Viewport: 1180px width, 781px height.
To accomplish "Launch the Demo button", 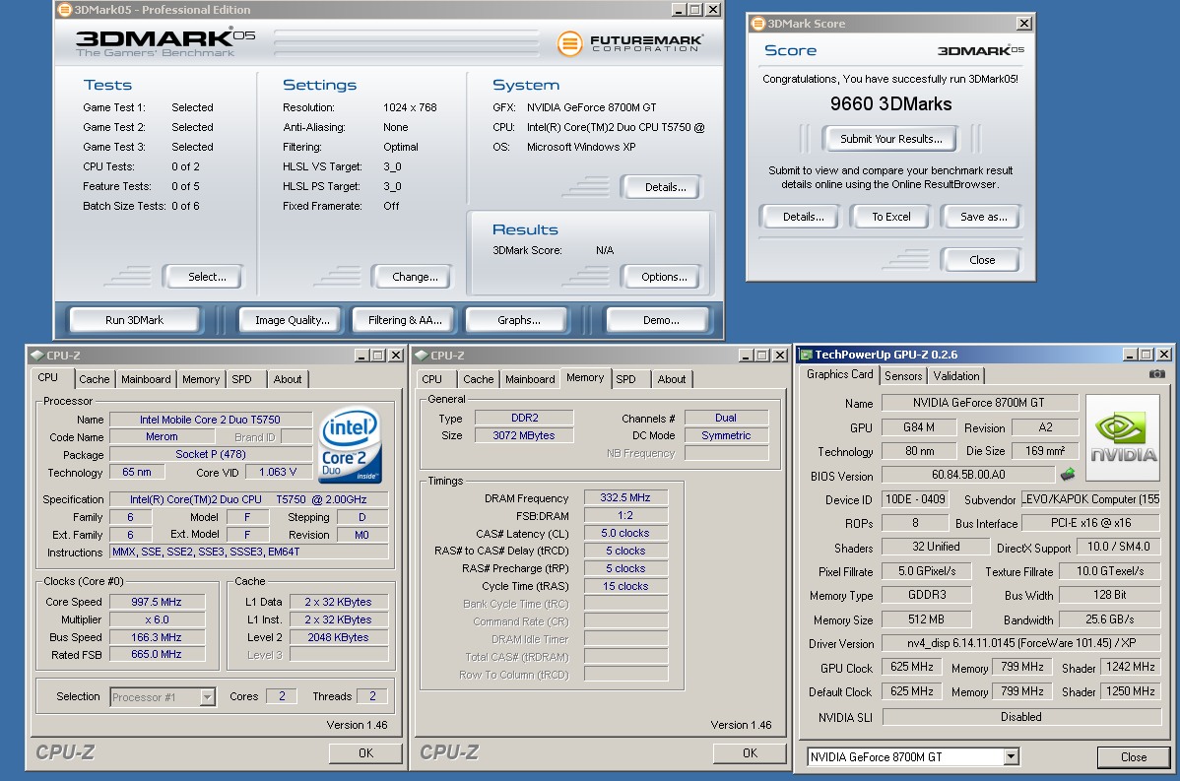I will [661, 320].
